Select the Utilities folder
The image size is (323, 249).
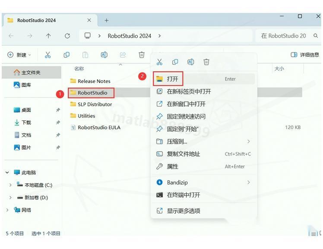point(82,116)
